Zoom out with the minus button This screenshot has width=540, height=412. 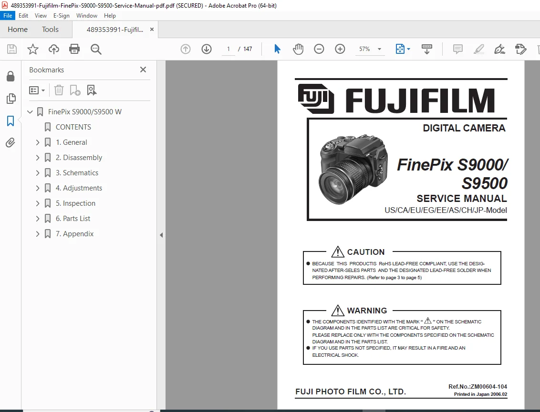[x=319, y=49]
